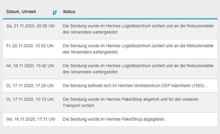Screen dimensions: 220x134
Task: Click the PaketShop abgegeben status text
Action: tap(114, 119)
